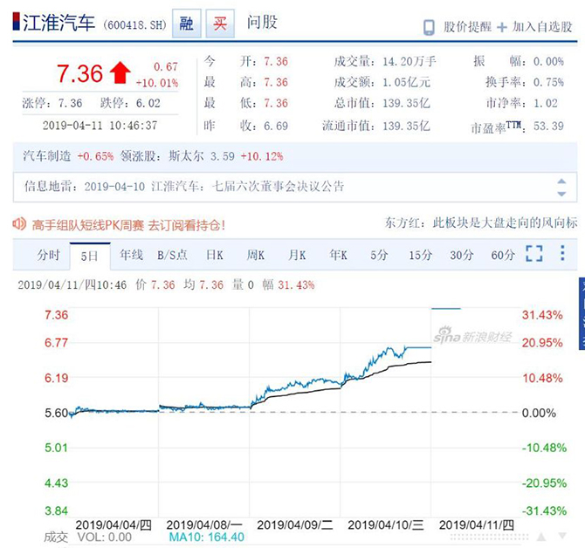Screen dimensions: 585x548
Task: Switch to the 30分 chart tab
Action: pyautogui.click(x=462, y=255)
